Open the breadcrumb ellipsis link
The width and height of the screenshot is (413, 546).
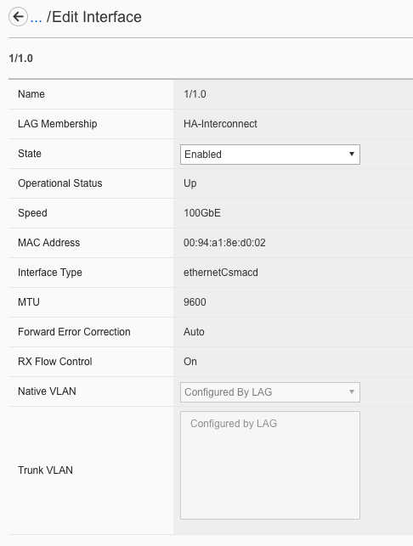(37, 18)
